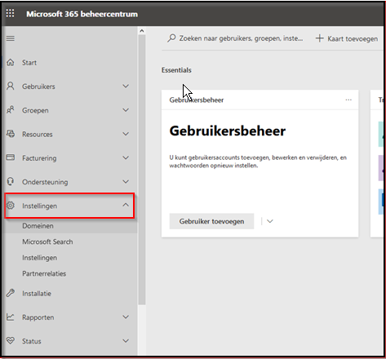This screenshot has width=386, height=359.
Task: Collapse the Instellingen chevron
Action: [126, 205]
